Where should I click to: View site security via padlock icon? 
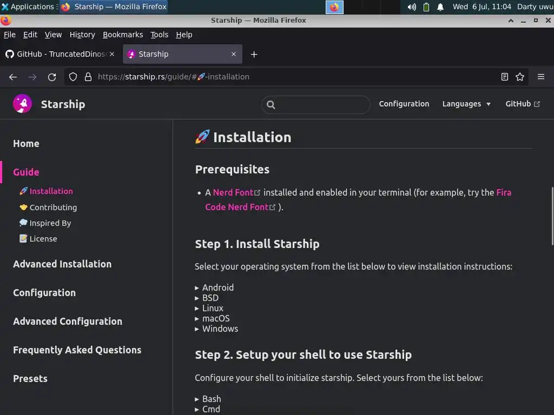click(88, 77)
